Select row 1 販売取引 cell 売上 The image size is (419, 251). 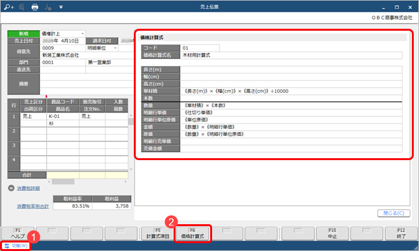(x=92, y=116)
